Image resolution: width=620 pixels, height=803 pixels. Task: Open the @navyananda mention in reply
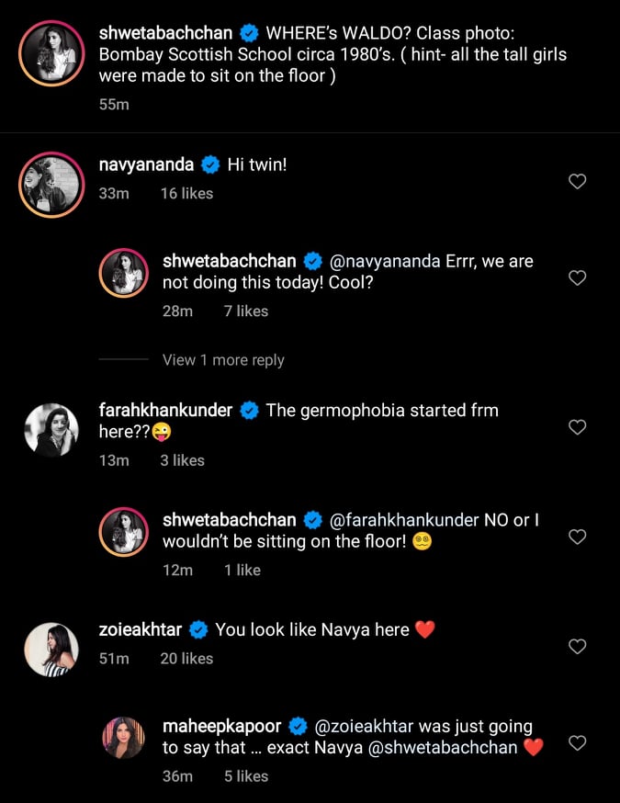coord(386,261)
